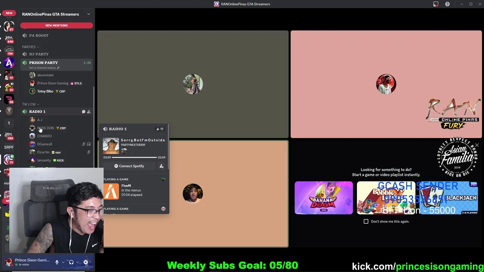This screenshot has width=484, height=272.
Task: Click the RADIO 1 invite people icon
Action: pyautogui.click(x=89, y=111)
